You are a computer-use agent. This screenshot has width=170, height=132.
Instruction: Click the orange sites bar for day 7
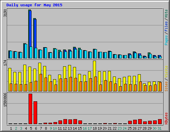[41, 82]
